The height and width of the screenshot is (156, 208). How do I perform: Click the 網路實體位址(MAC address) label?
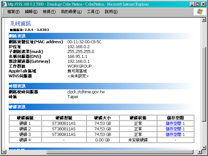pos(36,42)
